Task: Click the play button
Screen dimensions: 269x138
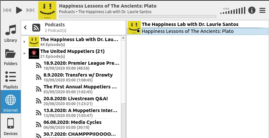Action: pyautogui.click(x=19, y=10)
